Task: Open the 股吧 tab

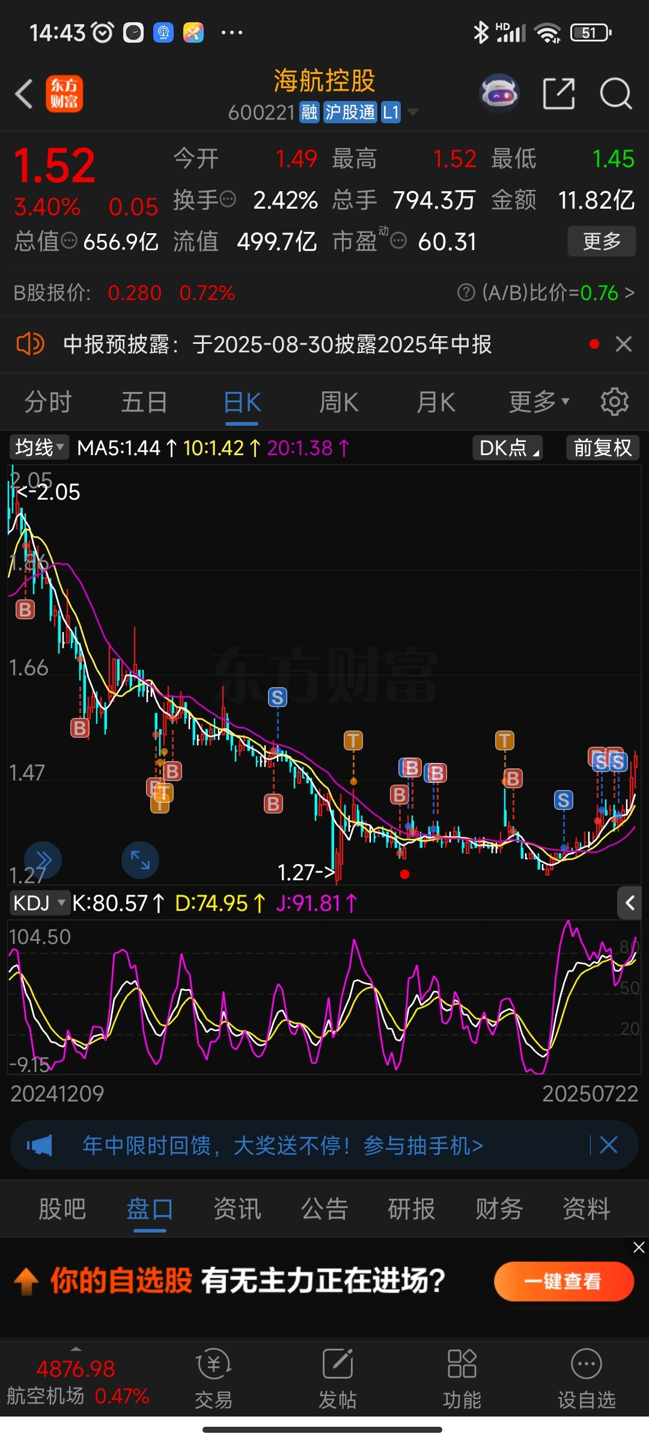Action: point(62,1209)
